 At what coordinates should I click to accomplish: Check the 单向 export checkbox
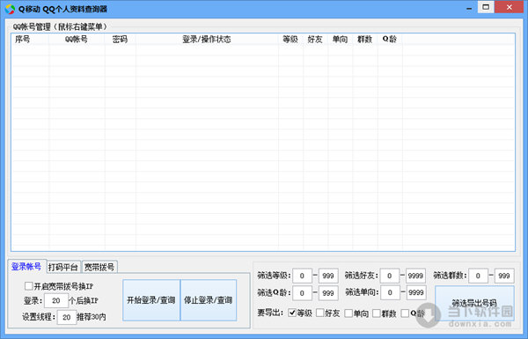(x=348, y=313)
